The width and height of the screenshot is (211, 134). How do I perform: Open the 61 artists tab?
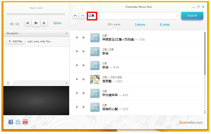(165, 24)
